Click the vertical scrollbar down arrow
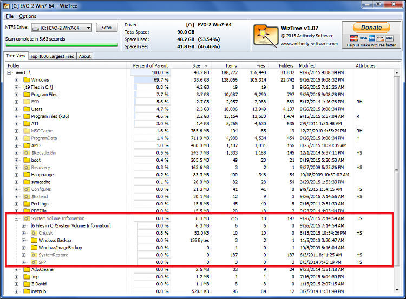The image size is (406, 299). tap(397, 290)
